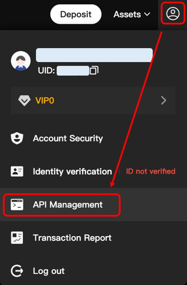Copy the UID with the copy icon

point(94,71)
